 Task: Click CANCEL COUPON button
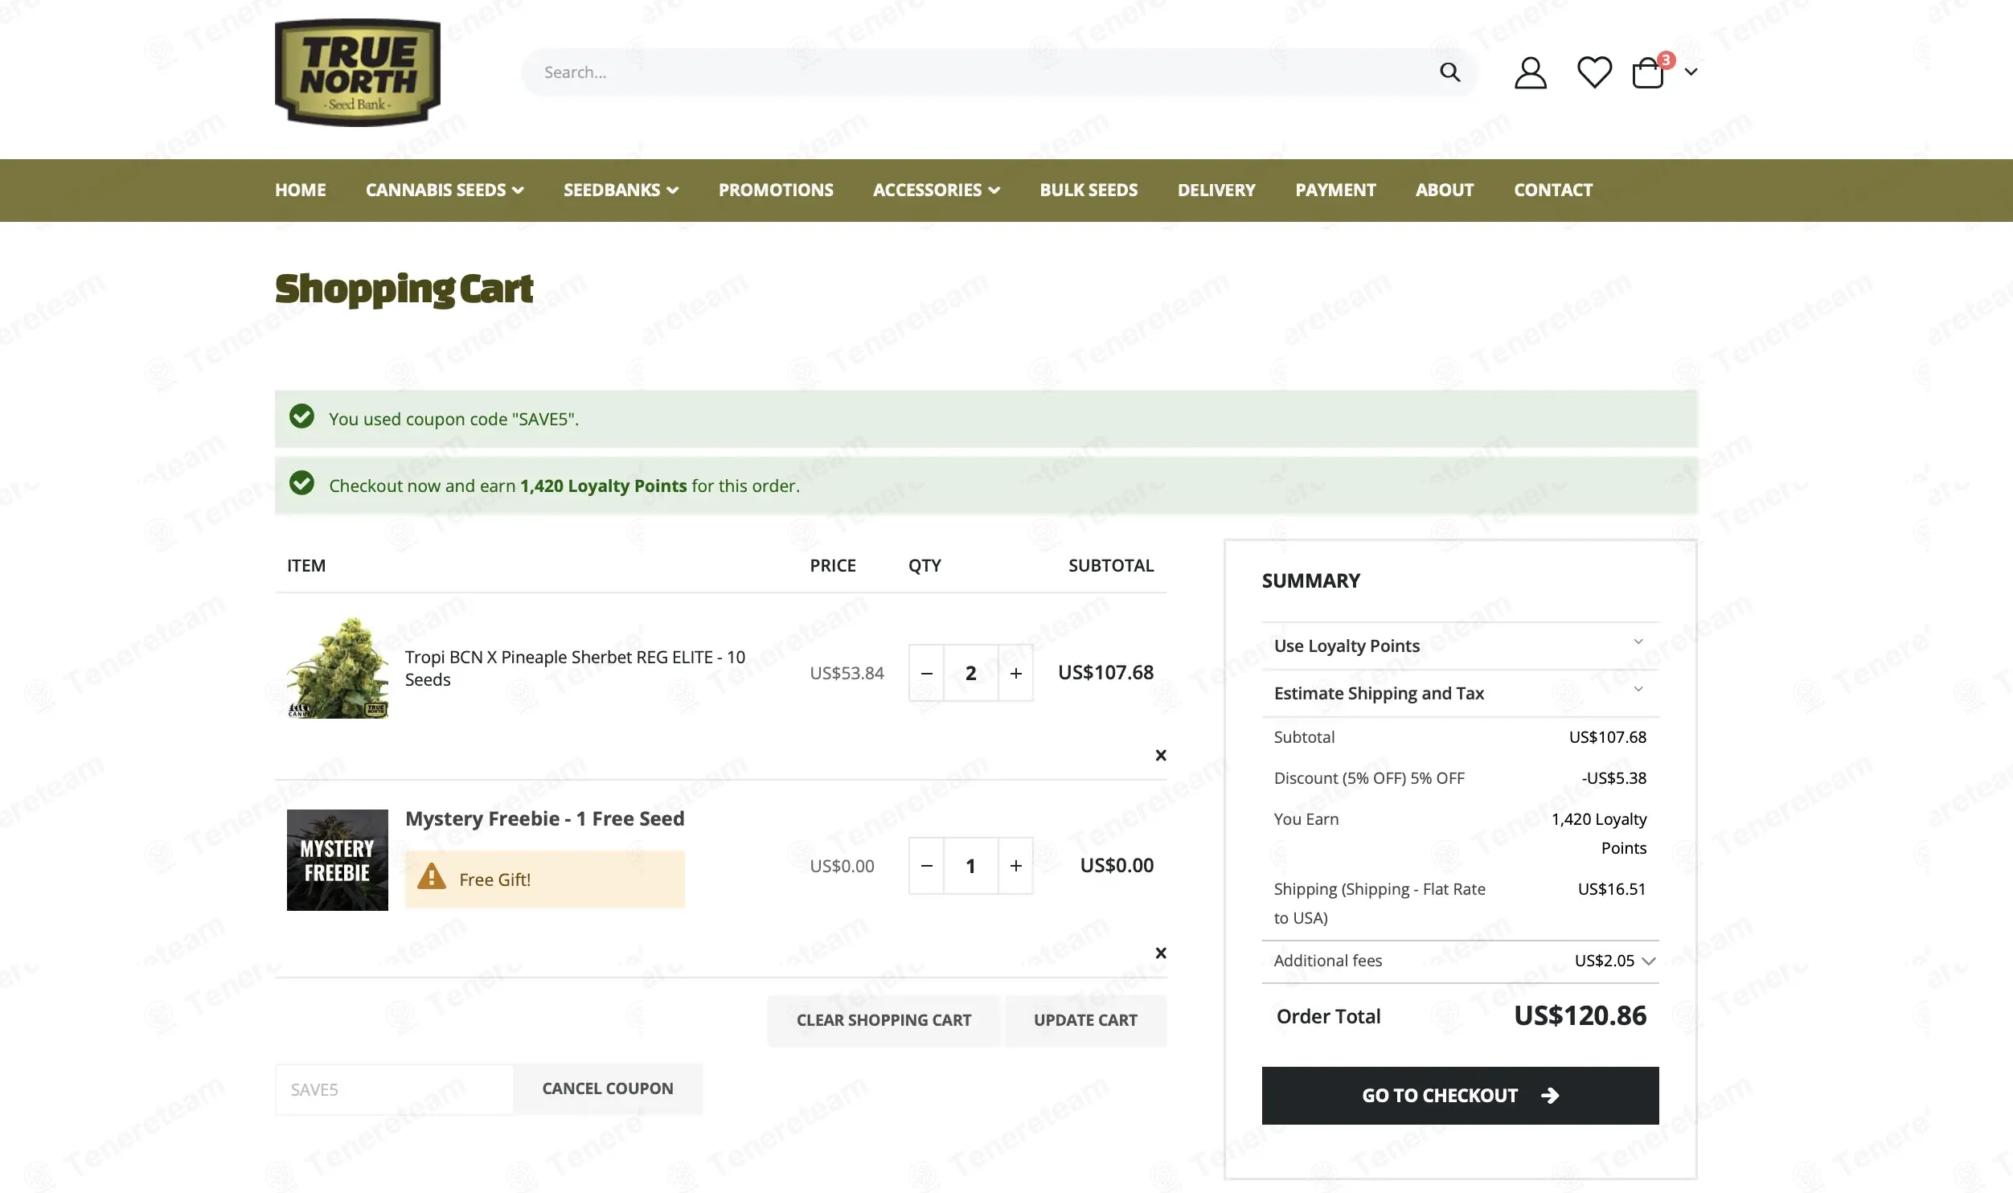click(608, 1088)
